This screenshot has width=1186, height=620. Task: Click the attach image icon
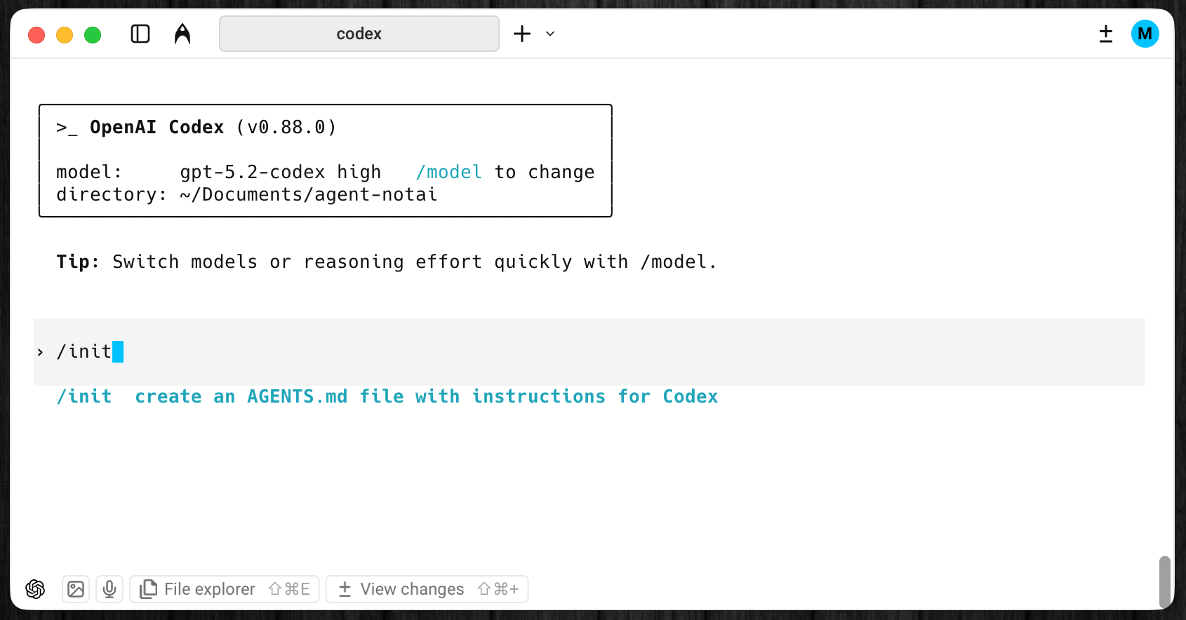[76, 589]
